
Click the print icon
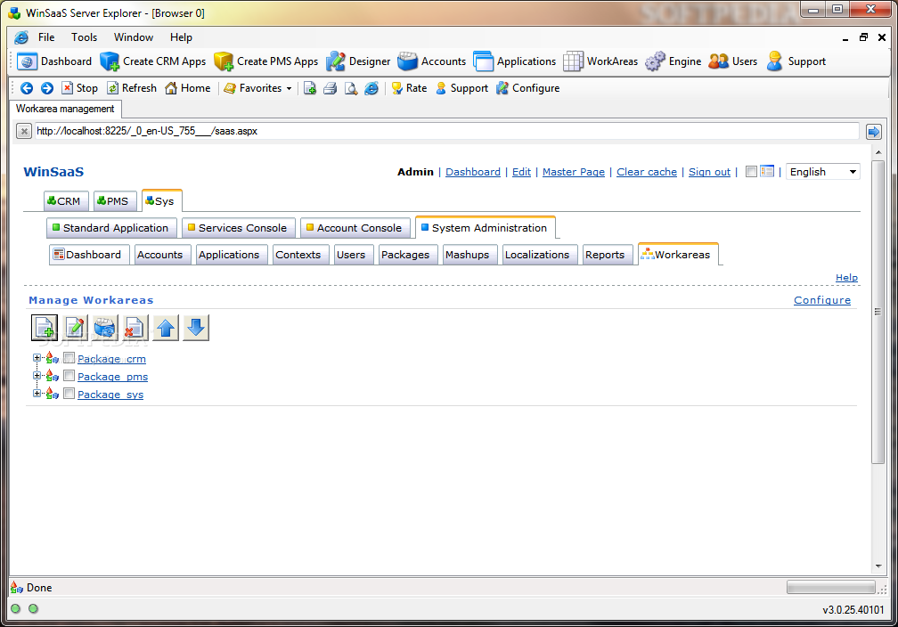(330, 88)
